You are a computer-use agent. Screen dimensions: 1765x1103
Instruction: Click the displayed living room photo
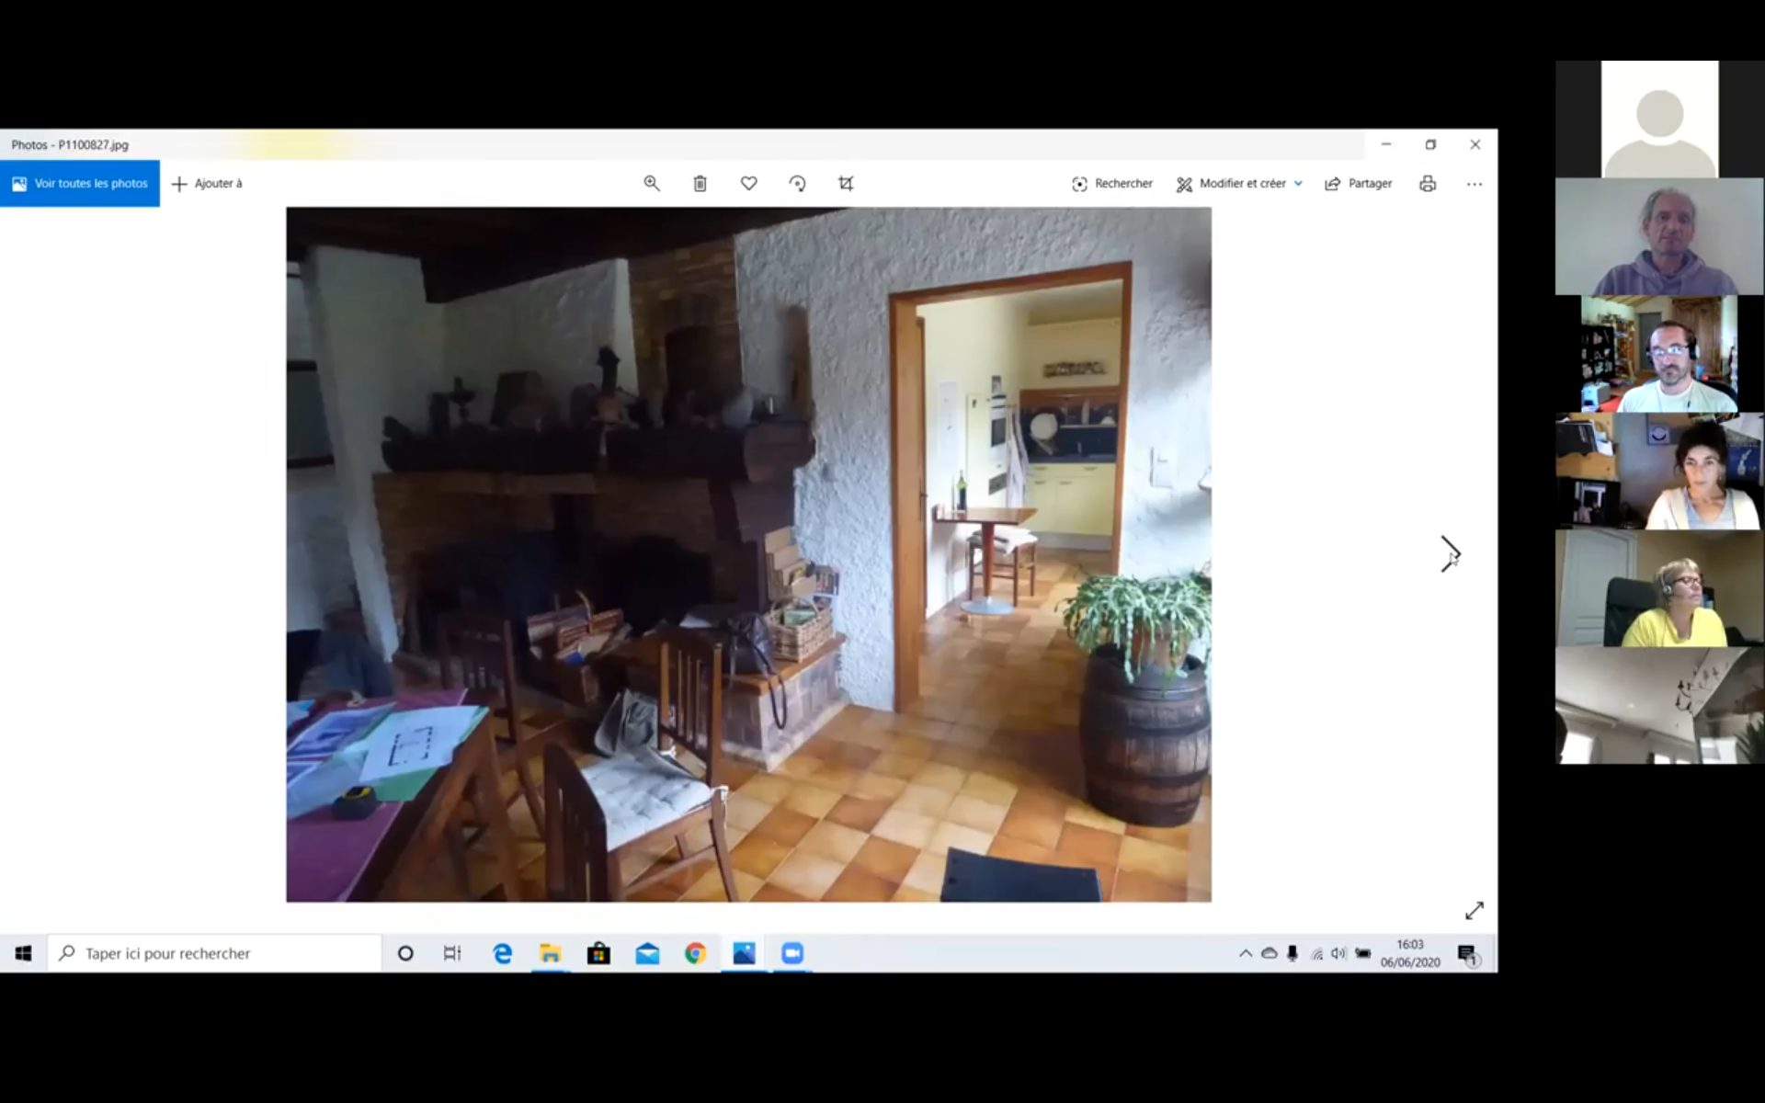click(748, 554)
